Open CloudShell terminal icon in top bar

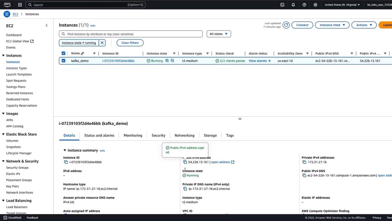tap(282, 5)
